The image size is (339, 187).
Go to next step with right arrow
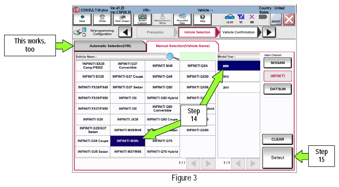click(x=269, y=32)
